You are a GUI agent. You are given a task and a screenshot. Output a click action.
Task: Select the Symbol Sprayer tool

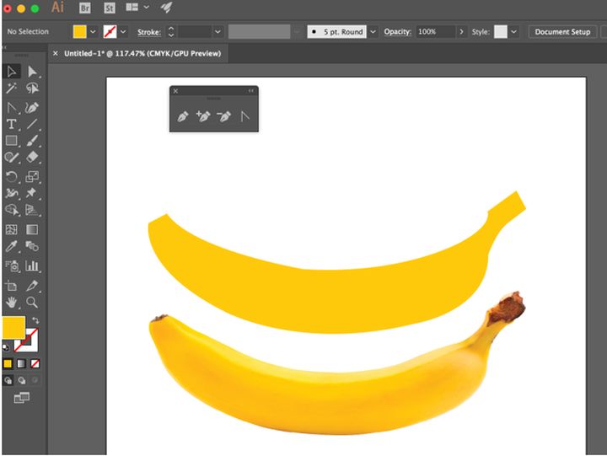[12, 266]
